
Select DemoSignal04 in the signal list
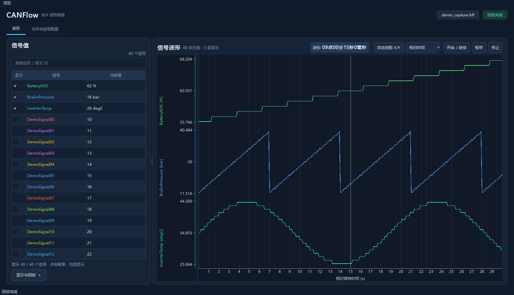pyautogui.click(x=41, y=164)
